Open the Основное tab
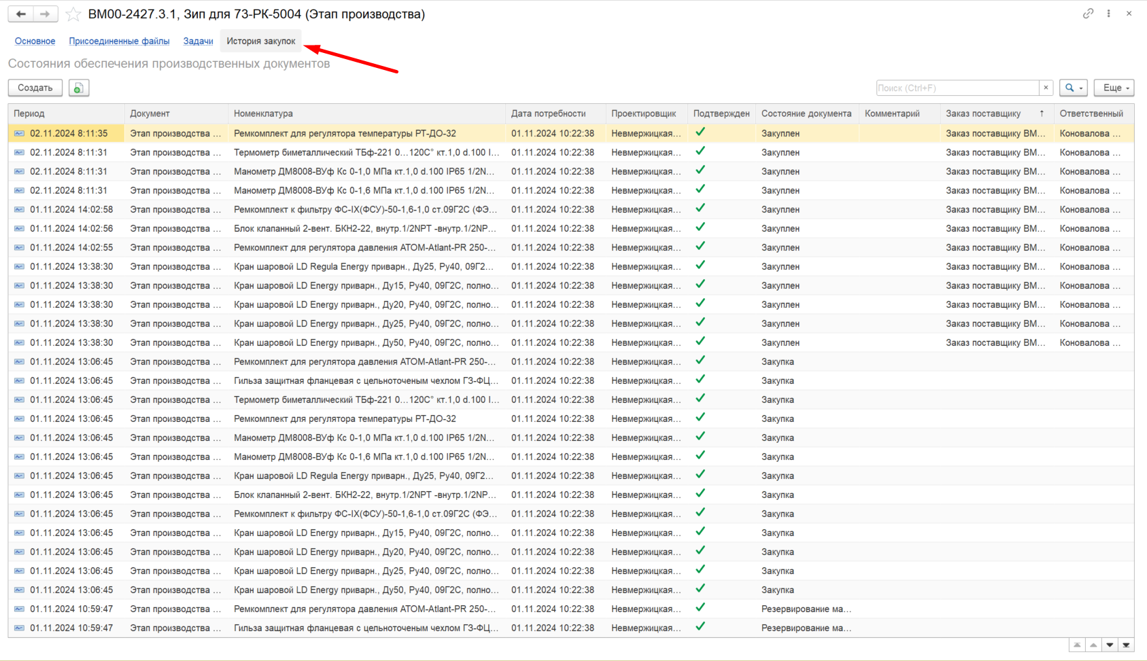The image size is (1147, 661). point(35,41)
